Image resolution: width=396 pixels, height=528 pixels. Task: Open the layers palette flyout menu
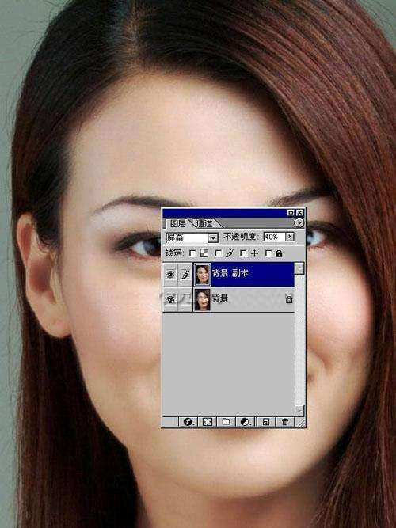(x=299, y=223)
